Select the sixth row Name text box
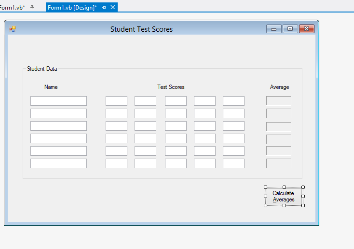 point(58,163)
